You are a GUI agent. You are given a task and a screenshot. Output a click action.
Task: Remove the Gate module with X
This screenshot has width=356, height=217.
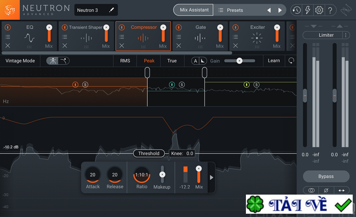click(x=179, y=46)
